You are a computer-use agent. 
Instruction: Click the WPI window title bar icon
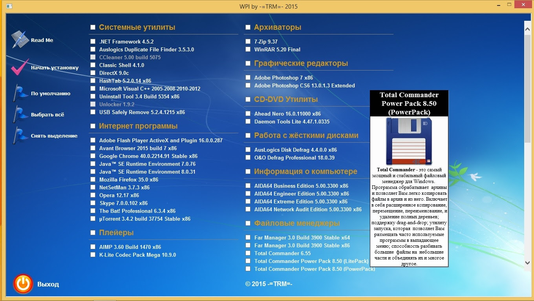click(x=9, y=6)
